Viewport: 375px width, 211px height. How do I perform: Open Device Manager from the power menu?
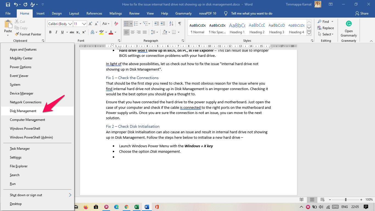pos(37,93)
